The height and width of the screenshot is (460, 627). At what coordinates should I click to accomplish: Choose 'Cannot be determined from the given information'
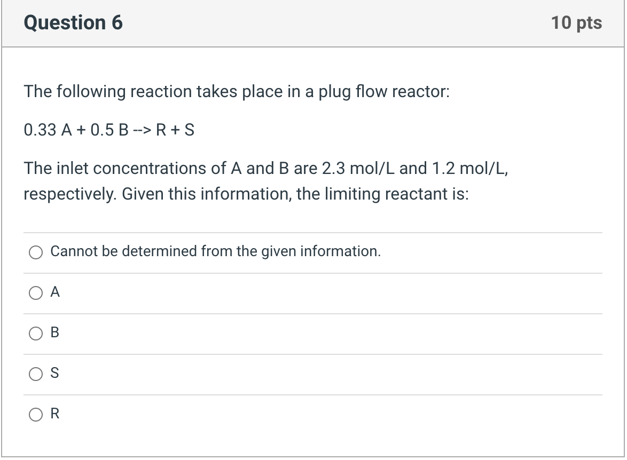coord(35,252)
